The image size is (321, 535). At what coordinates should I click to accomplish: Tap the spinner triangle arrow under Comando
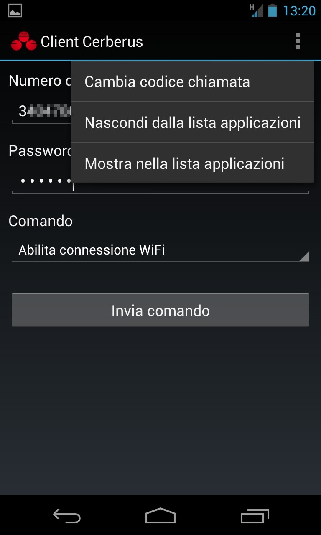tap(304, 256)
